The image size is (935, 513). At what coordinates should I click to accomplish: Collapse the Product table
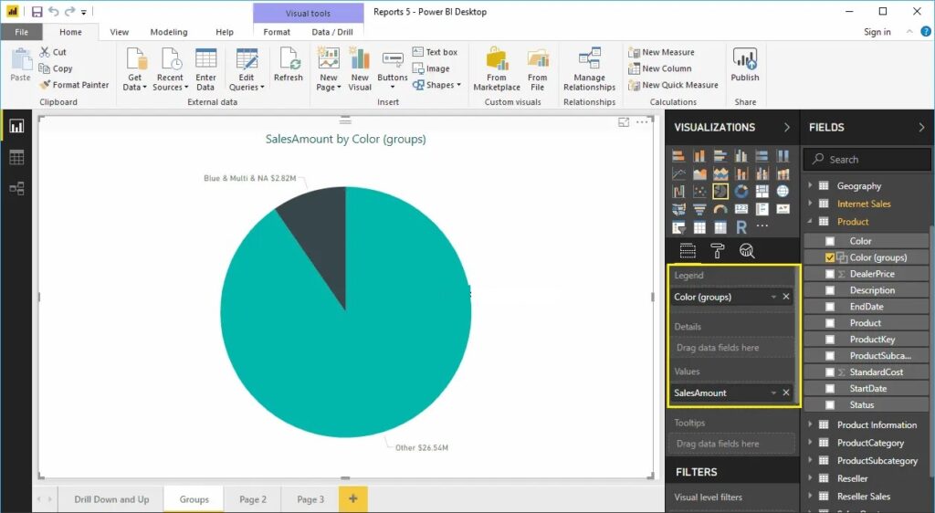[x=810, y=222]
